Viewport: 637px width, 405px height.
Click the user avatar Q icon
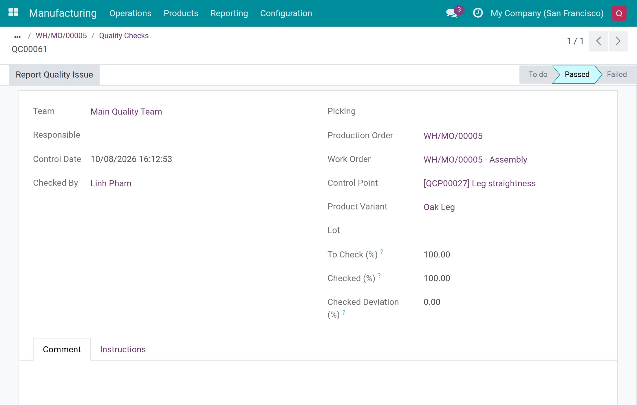tap(619, 13)
